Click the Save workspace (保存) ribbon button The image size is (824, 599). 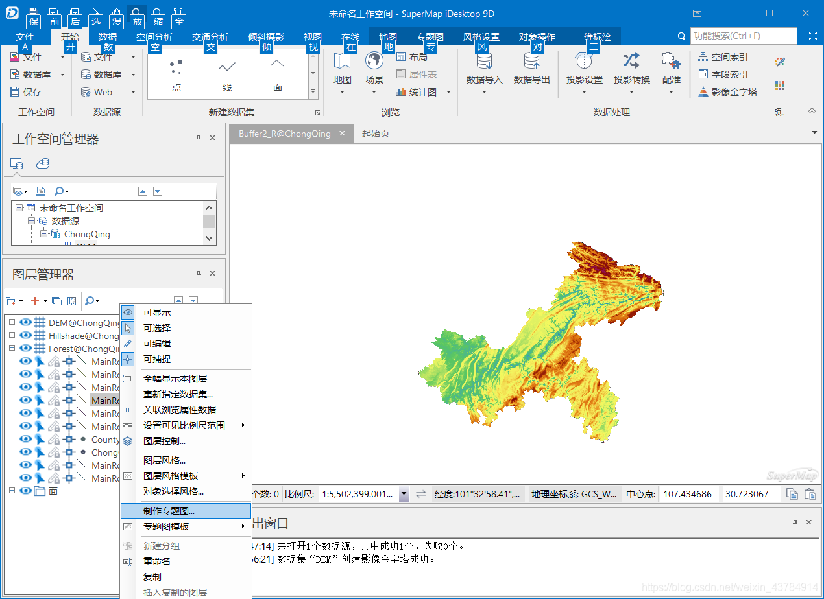[26, 92]
